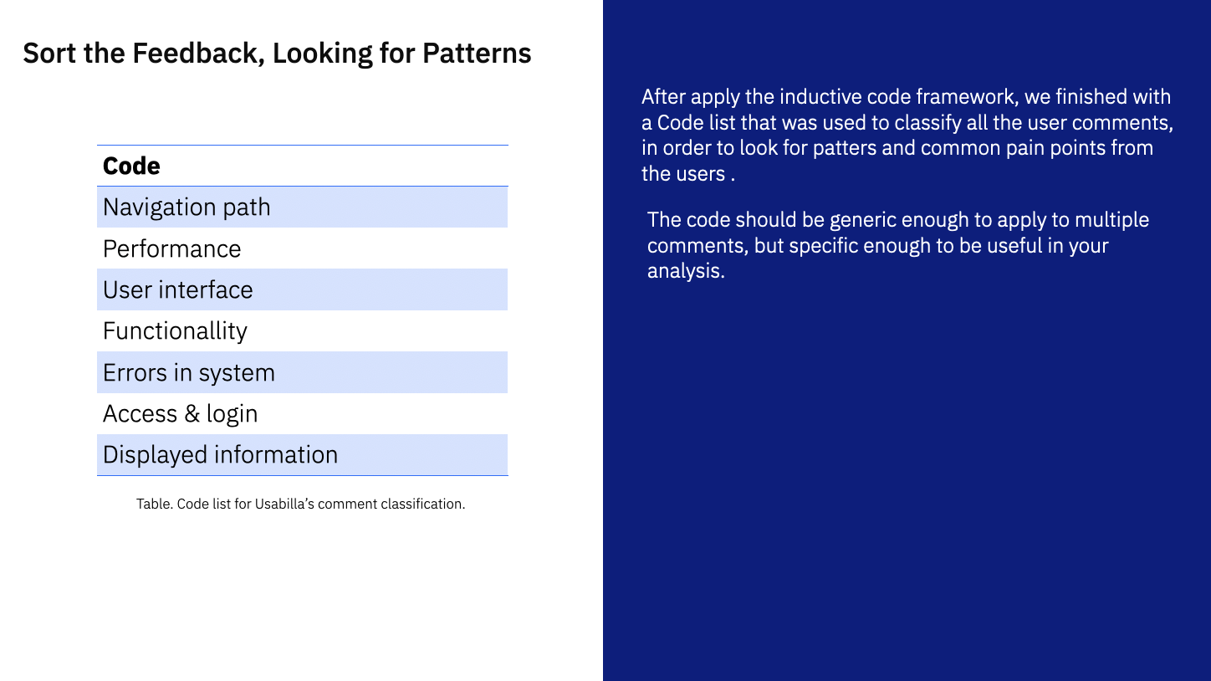
Task: Click the word Patterns in the title
Action: pyautogui.click(x=477, y=54)
